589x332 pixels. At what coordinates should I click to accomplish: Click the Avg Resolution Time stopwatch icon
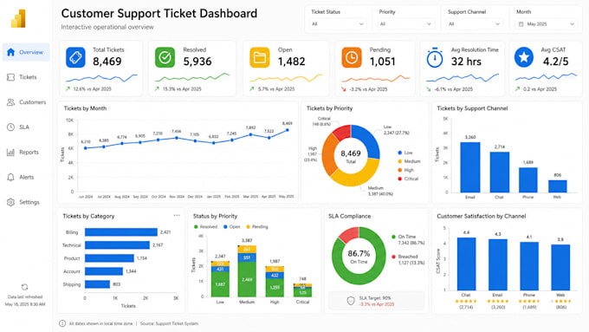(x=435, y=57)
